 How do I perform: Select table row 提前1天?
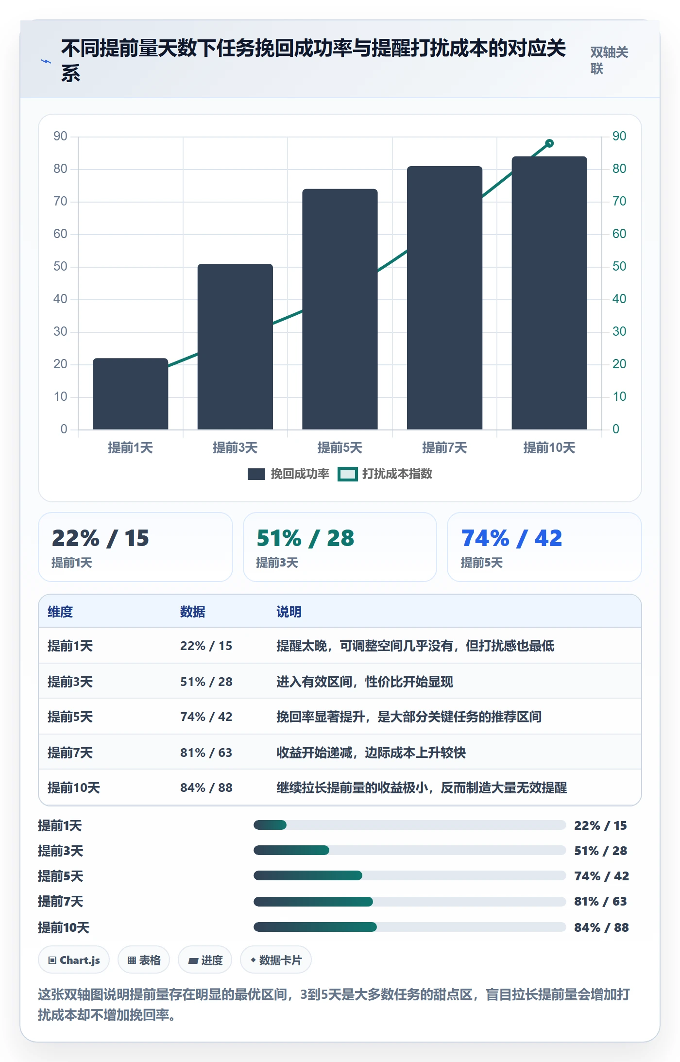(340, 646)
